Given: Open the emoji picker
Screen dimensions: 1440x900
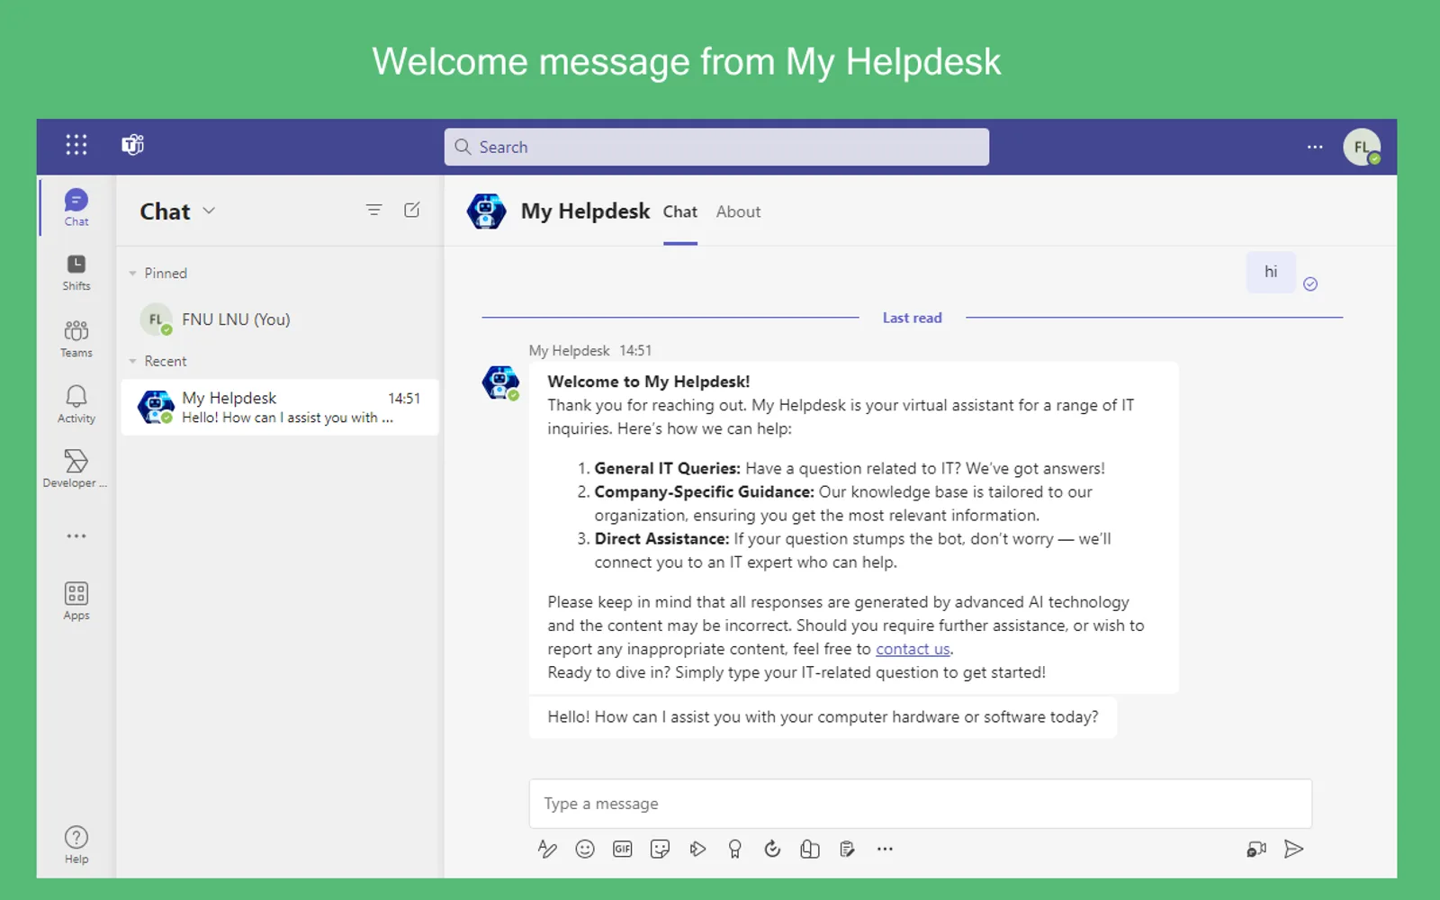Looking at the screenshot, I should coord(585,849).
